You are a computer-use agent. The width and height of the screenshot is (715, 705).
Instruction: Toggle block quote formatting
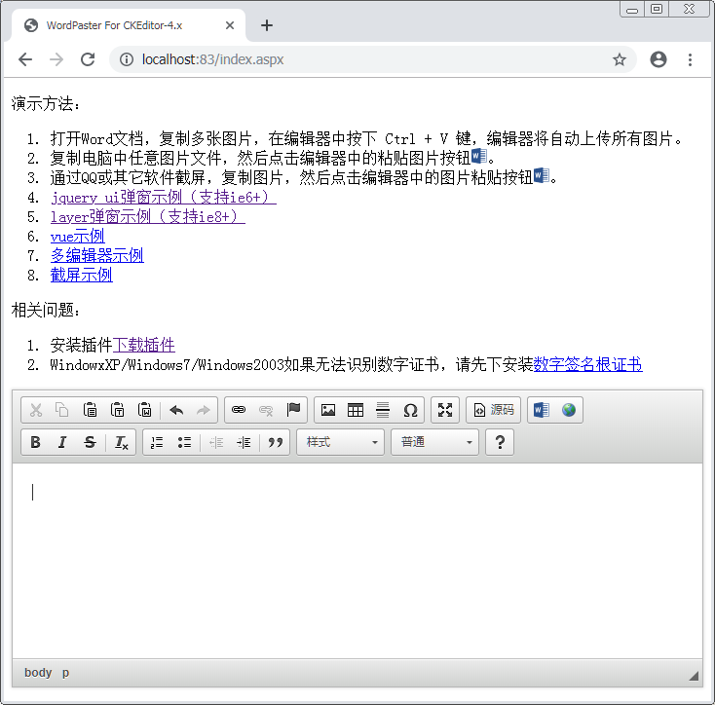click(x=276, y=442)
